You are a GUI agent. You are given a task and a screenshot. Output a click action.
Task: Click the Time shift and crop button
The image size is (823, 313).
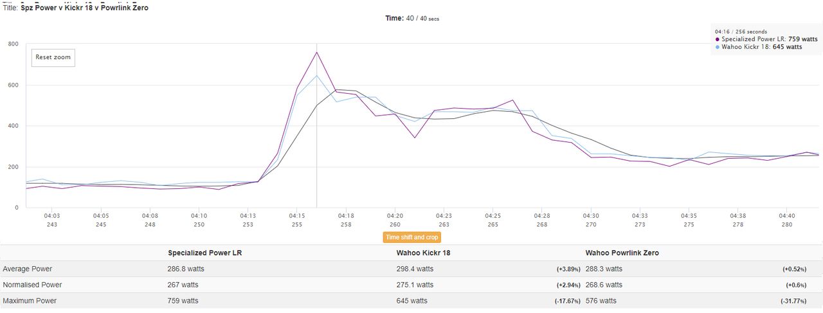coord(412,237)
